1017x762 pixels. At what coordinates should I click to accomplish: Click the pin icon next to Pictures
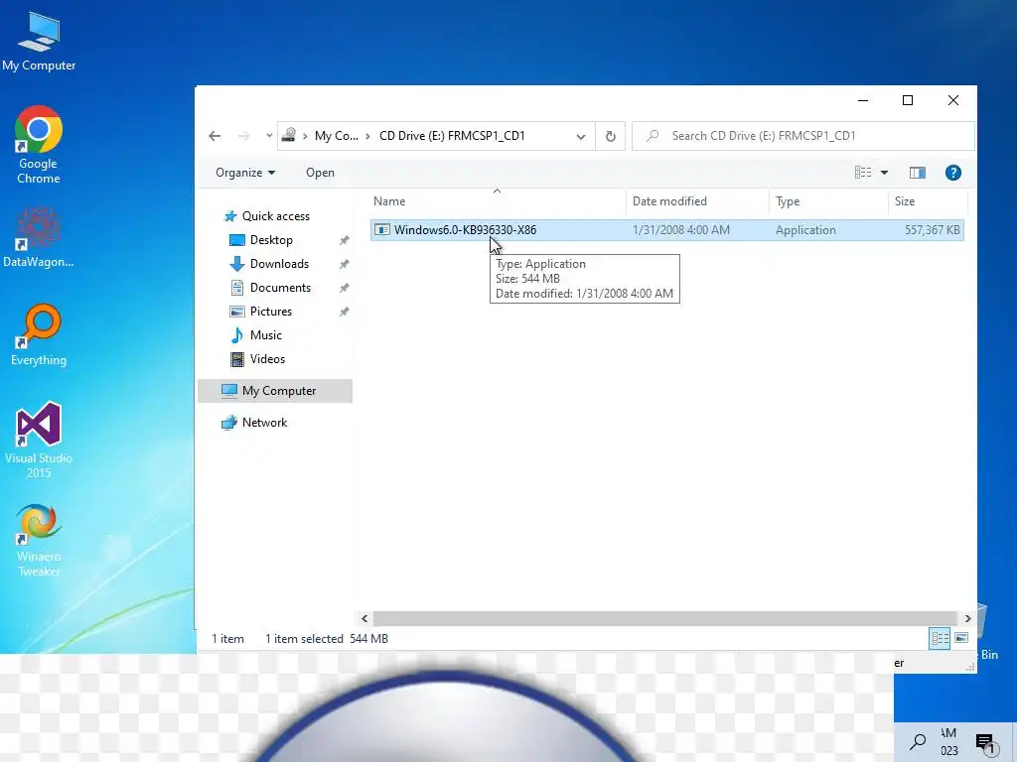(345, 312)
